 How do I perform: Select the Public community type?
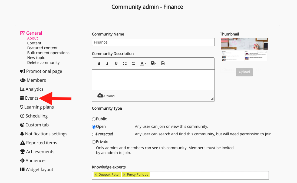(94, 119)
